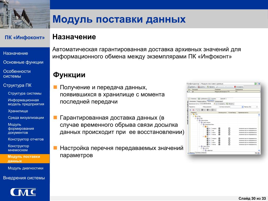The image size is (268, 201).
Task: Select the обратная node circle icon
Action: (x=206, y=150)
